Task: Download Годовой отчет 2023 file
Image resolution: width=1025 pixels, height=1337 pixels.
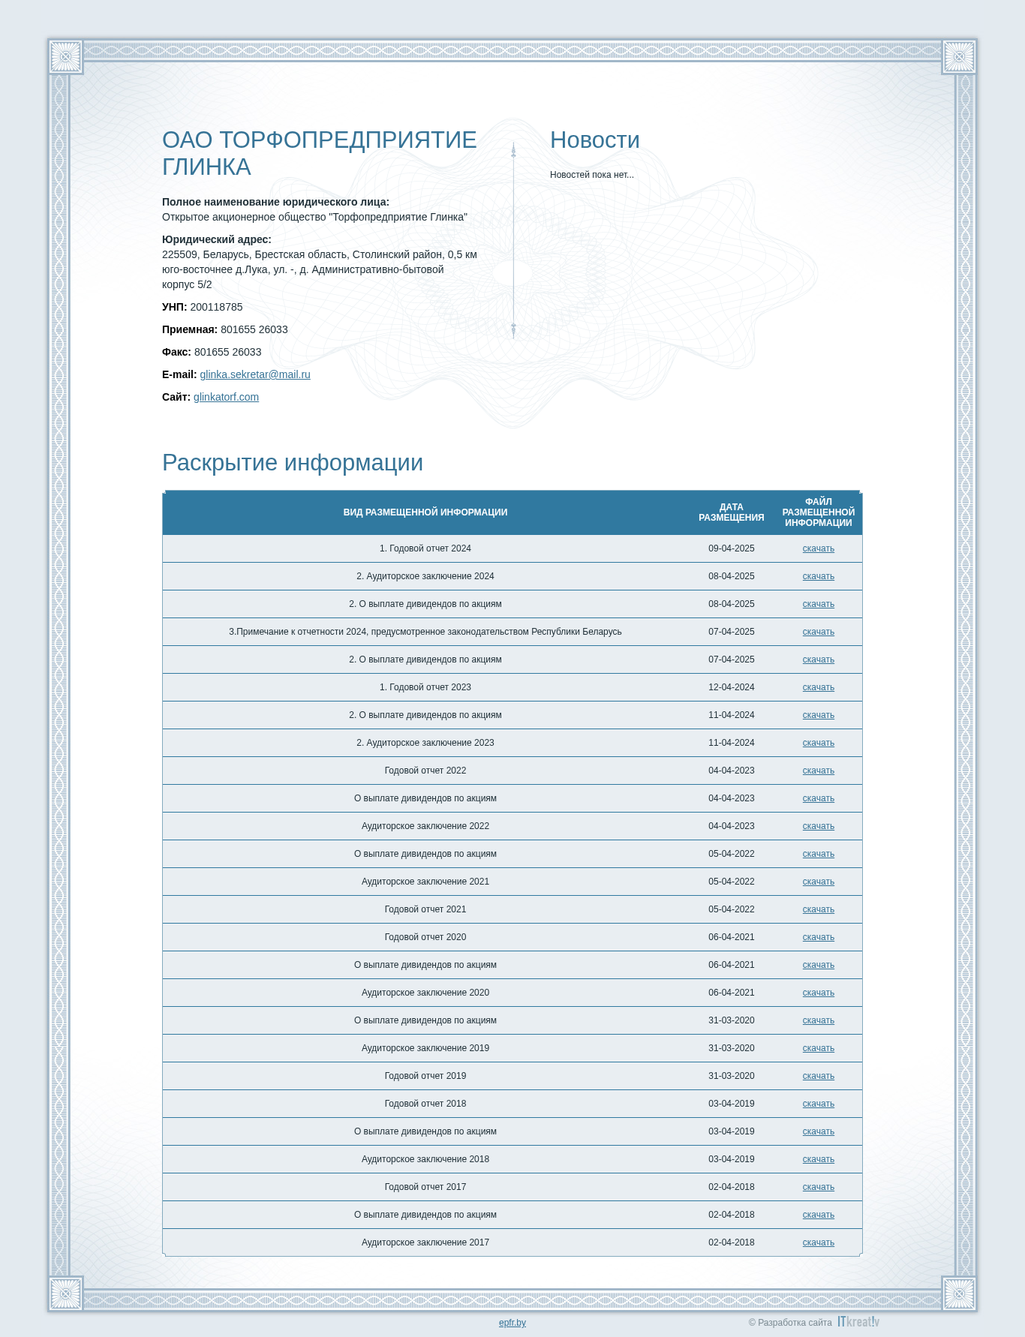Action: point(818,687)
